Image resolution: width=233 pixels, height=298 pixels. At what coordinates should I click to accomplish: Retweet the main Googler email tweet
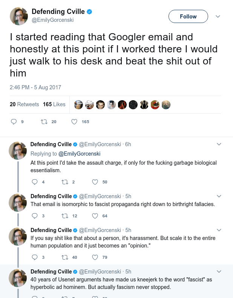[x=44, y=122]
